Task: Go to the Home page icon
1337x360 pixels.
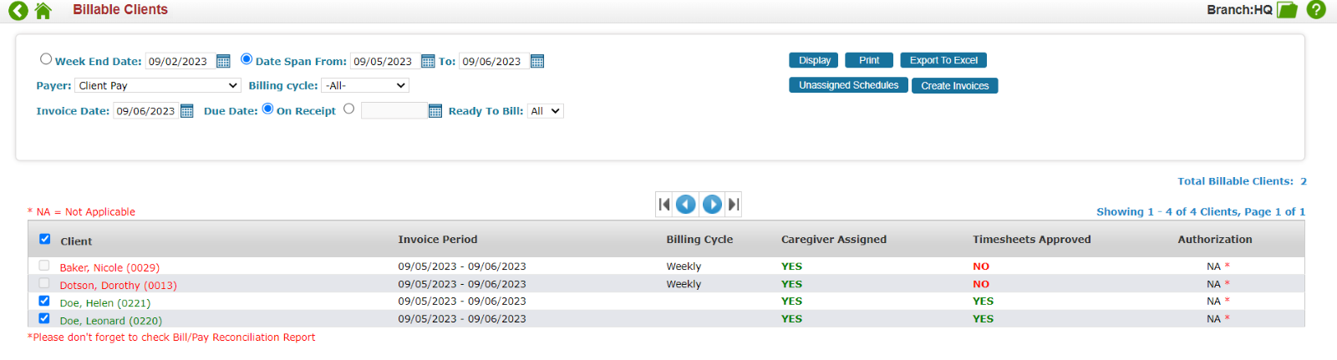Action: tap(43, 10)
